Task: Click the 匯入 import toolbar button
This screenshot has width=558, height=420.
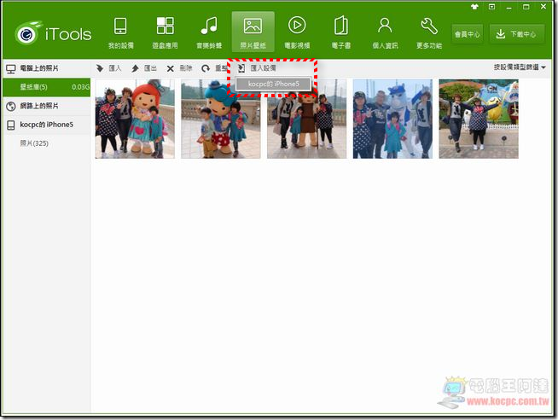Action: click(109, 68)
